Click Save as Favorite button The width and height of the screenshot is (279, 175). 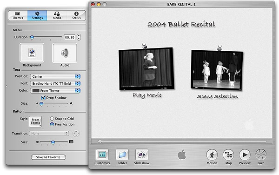point(48,157)
